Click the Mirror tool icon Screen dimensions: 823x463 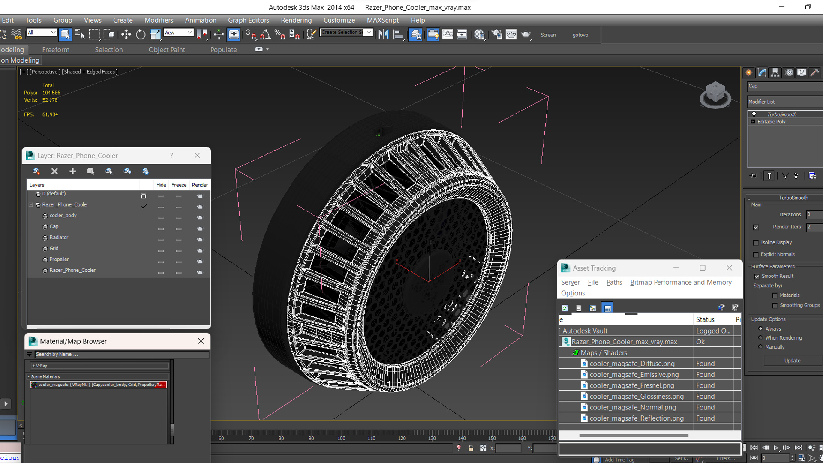point(384,35)
